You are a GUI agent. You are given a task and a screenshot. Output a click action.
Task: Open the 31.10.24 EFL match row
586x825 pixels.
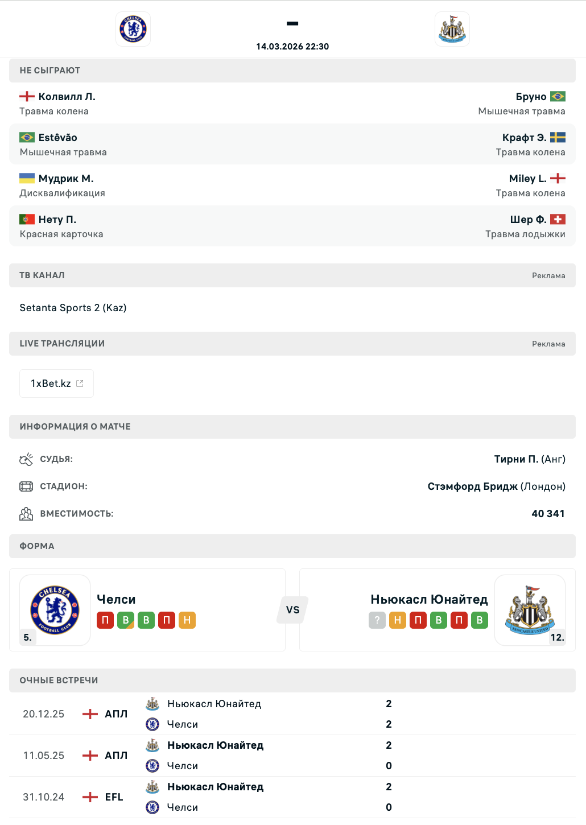292,797
